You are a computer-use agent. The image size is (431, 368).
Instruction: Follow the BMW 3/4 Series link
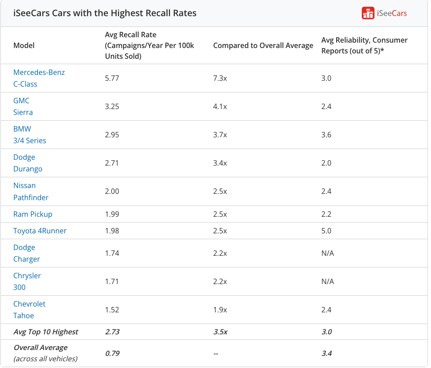coord(30,135)
